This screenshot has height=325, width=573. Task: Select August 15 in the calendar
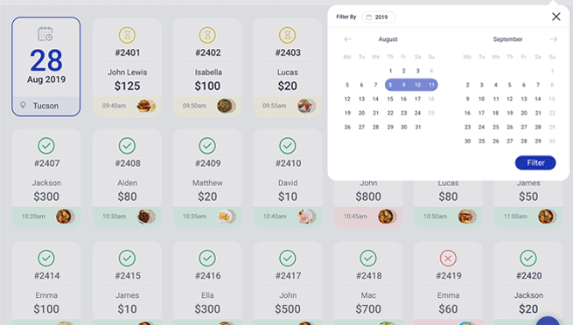pos(390,99)
